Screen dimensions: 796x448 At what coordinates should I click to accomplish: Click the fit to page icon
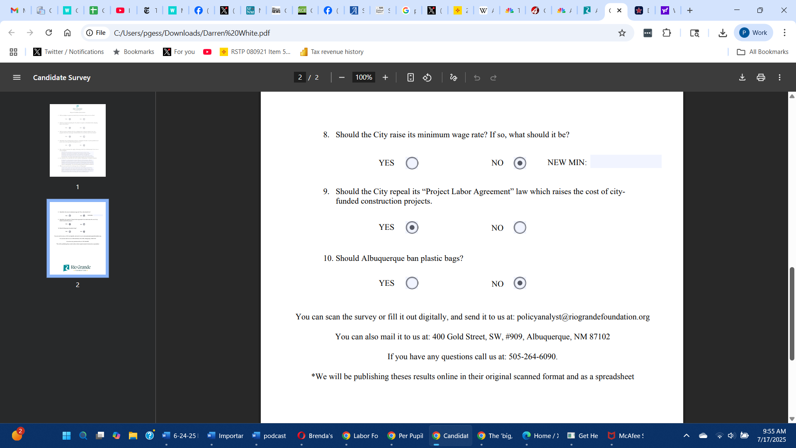(410, 78)
